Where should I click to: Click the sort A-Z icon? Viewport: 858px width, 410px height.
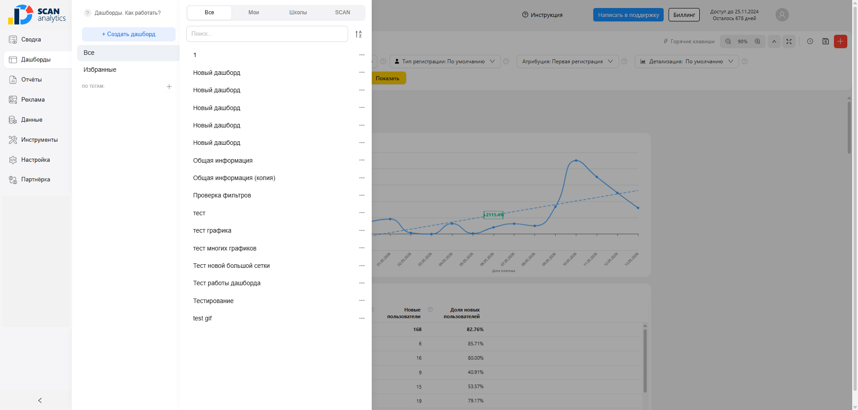(x=358, y=34)
